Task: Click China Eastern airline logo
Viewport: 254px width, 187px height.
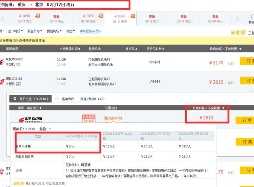Action: pos(2,62)
